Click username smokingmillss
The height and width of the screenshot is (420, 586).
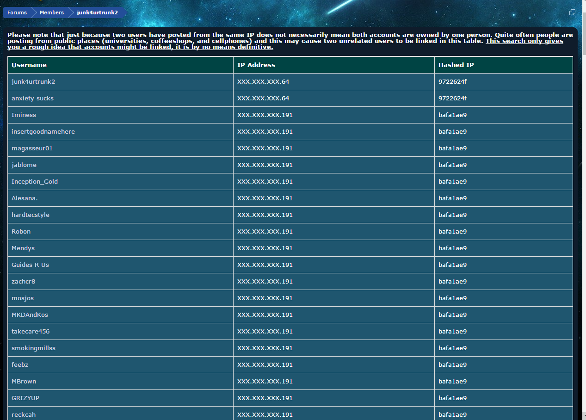click(x=33, y=348)
